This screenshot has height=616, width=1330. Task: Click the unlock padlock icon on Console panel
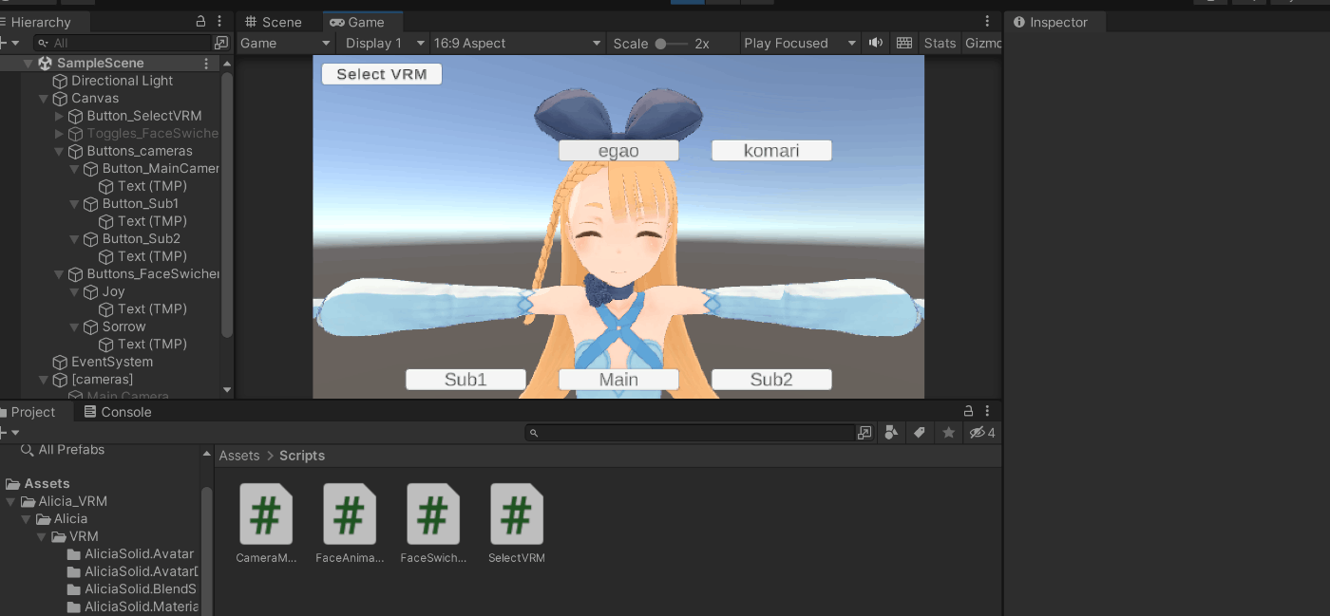[x=967, y=411]
